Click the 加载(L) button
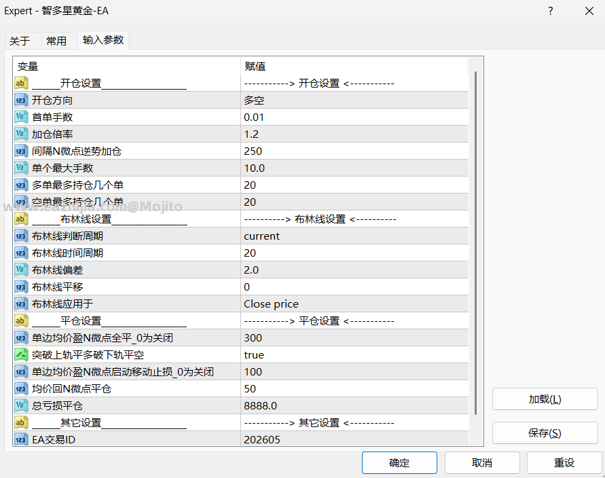The image size is (605, 478). tap(545, 399)
